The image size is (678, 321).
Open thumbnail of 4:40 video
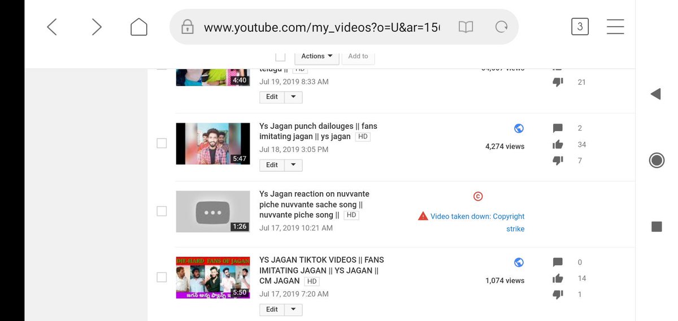coord(213,77)
